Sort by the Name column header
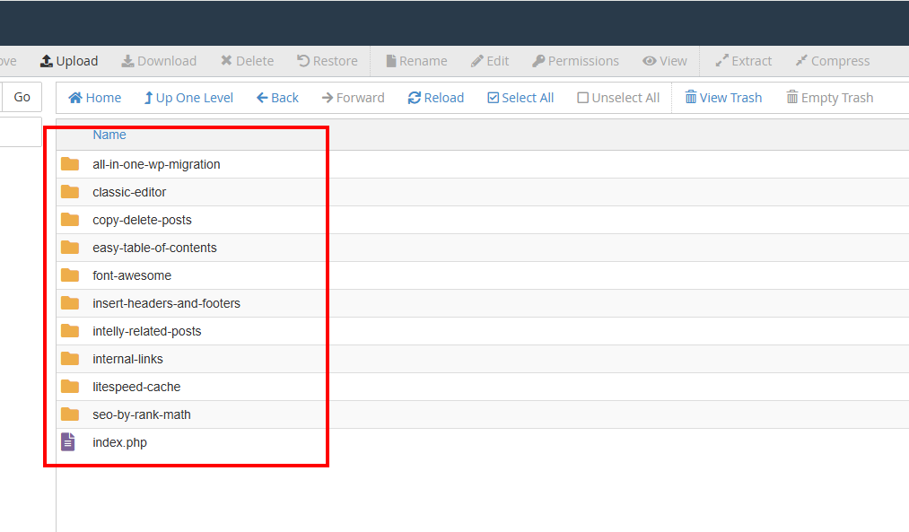This screenshot has height=532, width=909. pyautogui.click(x=109, y=135)
